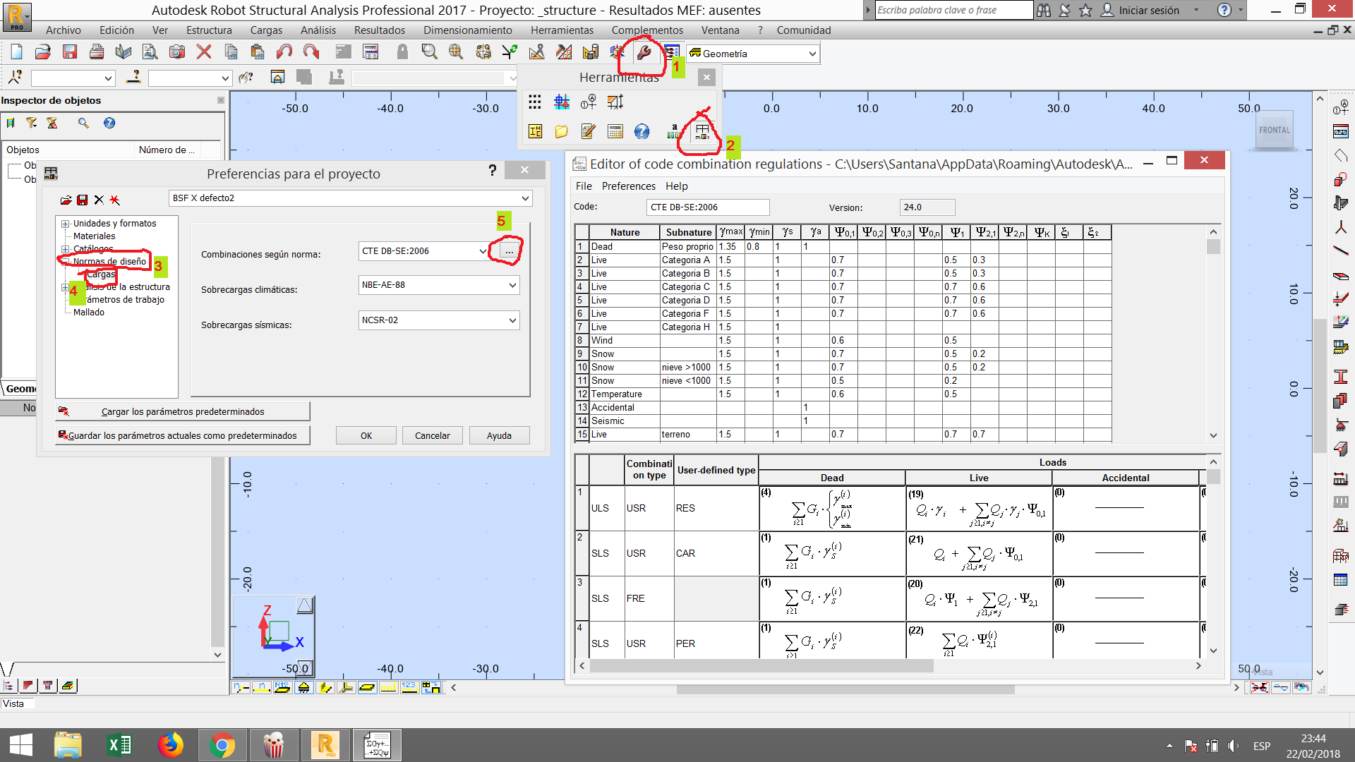The height and width of the screenshot is (762, 1355).
Task: Undo last action in main toolbar
Action: pyautogui.click(x=284, y=52)
